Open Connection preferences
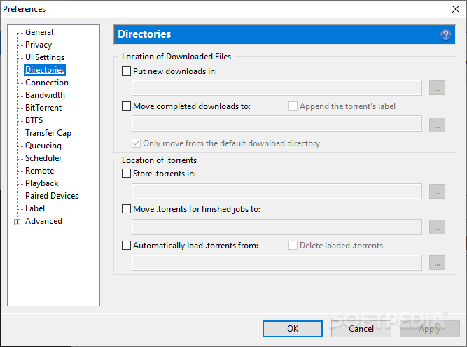This screenshot has height=347, width=467. (x=47, y=83)
